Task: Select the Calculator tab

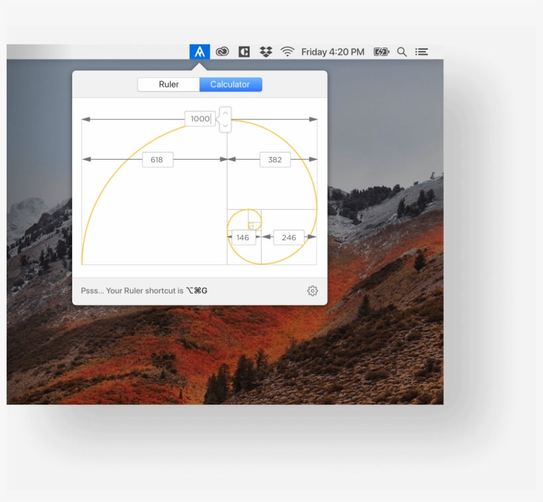Action: click(230, 84)
